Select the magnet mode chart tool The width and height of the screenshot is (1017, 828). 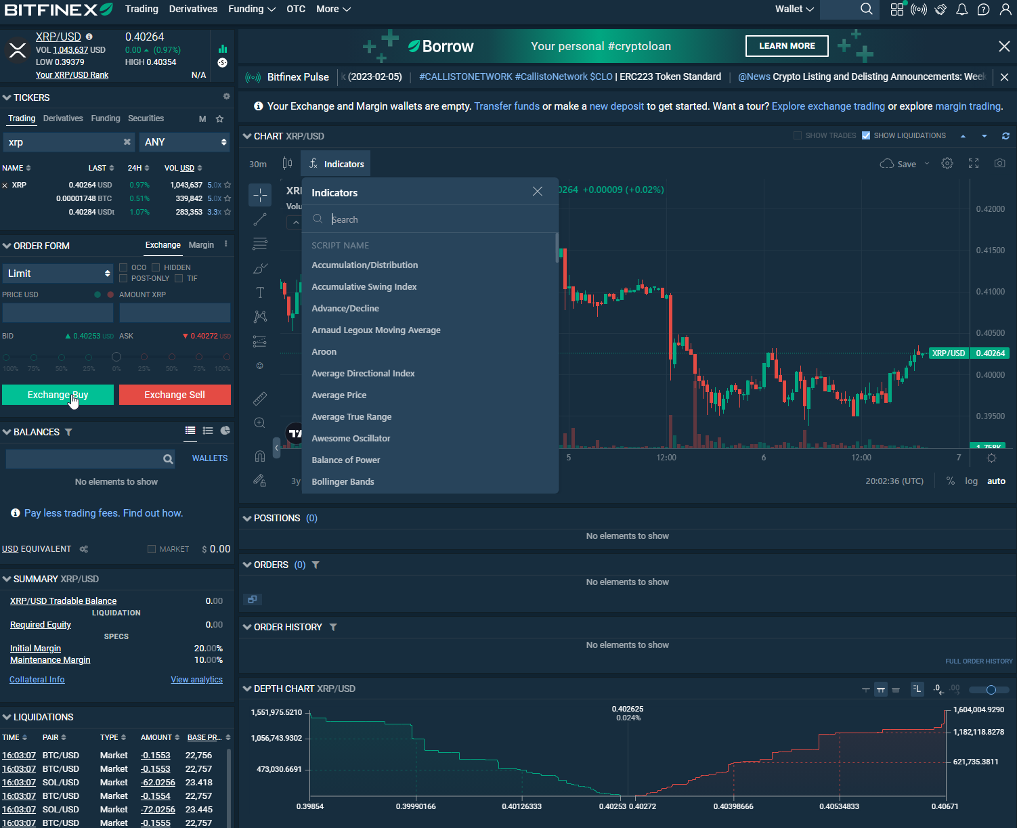coord(260,456)
